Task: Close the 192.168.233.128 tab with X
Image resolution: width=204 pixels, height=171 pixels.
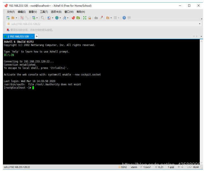Action: [32, 36]
